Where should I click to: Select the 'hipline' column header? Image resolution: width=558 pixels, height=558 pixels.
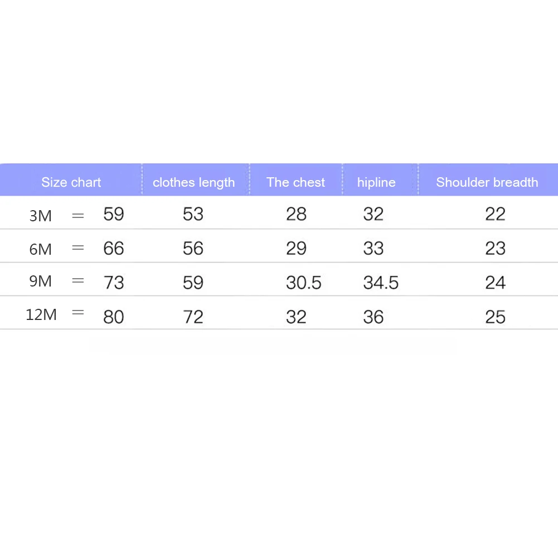376,182
